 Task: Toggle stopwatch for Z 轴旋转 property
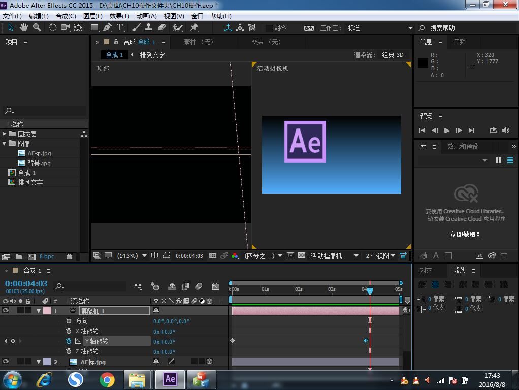[69, 351]
